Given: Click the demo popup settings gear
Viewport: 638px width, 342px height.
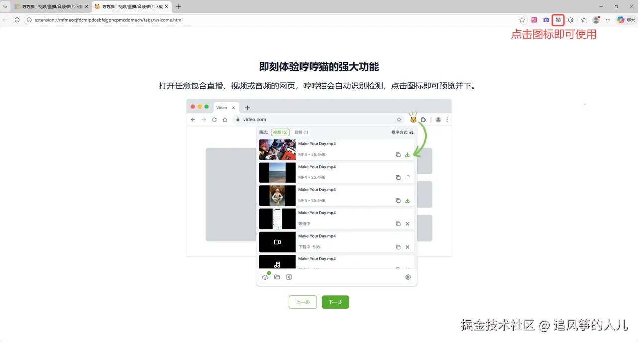Looking at the screenshot, I should pyautogui.click(x=408, y=277).
